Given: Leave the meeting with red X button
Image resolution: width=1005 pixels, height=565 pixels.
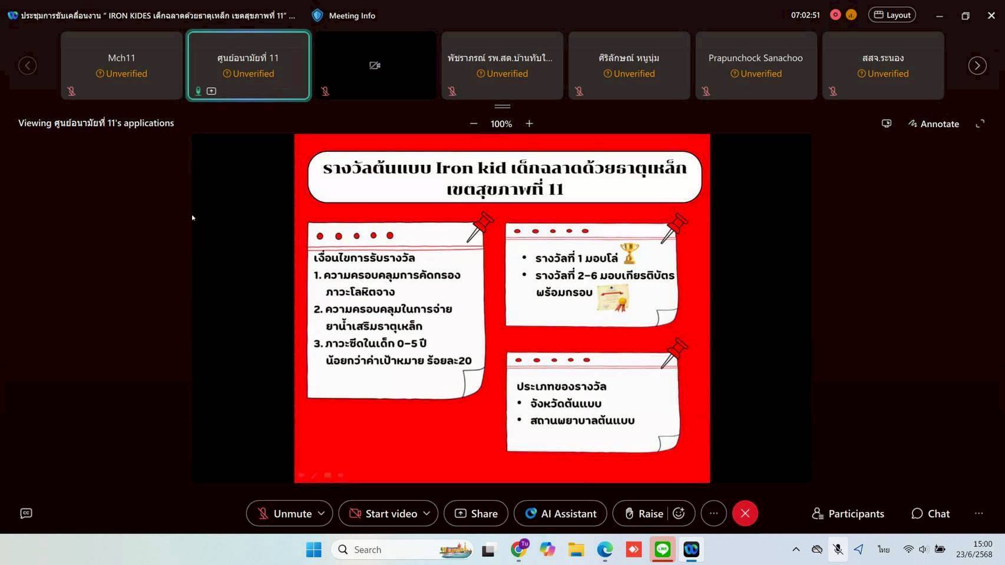Looking at the screenshot, I should tap(745, 513).
